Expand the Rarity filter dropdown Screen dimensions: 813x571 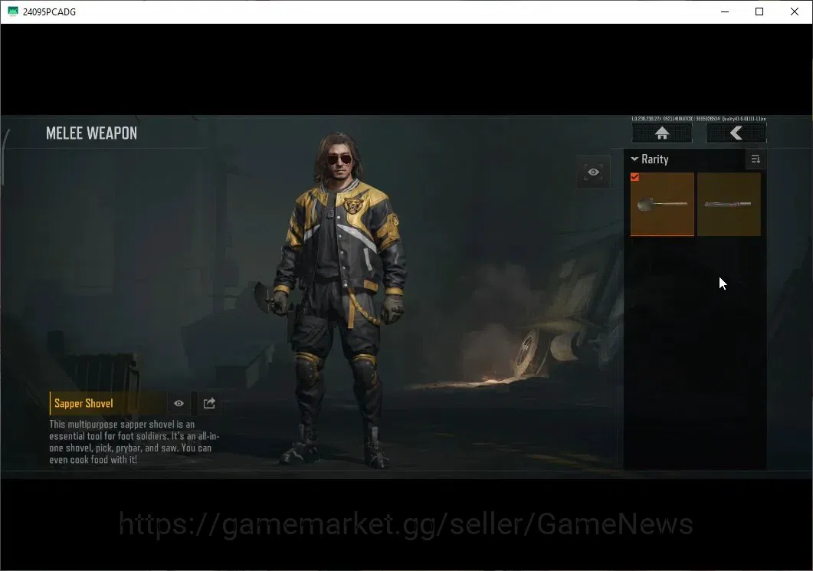(x=650, y=159)
